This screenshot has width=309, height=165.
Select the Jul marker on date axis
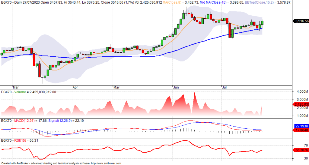(224, 88)
